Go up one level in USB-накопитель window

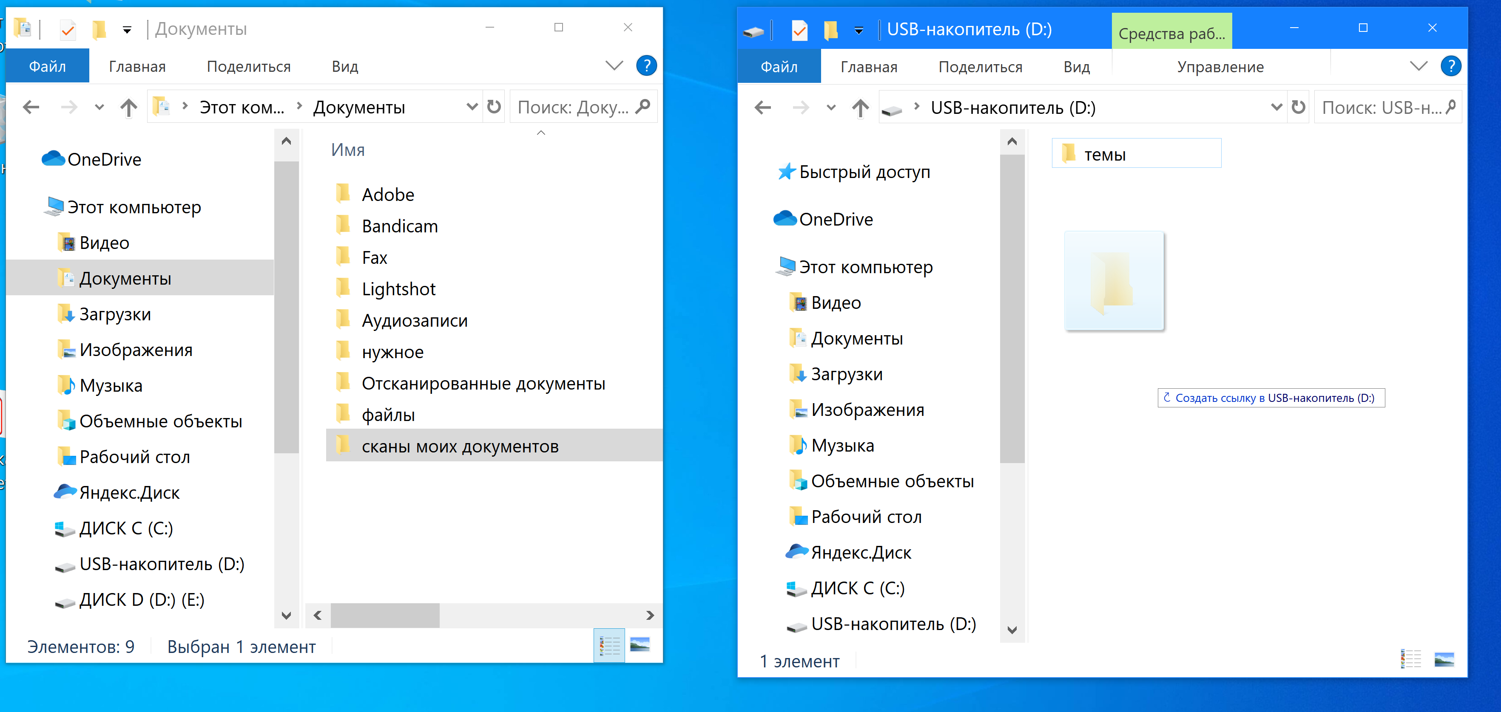860,108
